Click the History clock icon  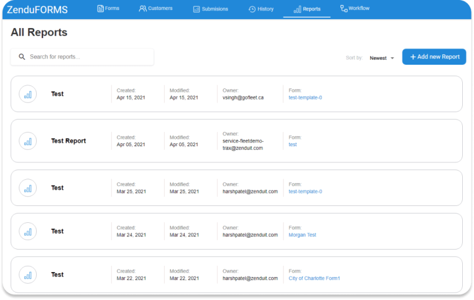(x=252, y=9)
